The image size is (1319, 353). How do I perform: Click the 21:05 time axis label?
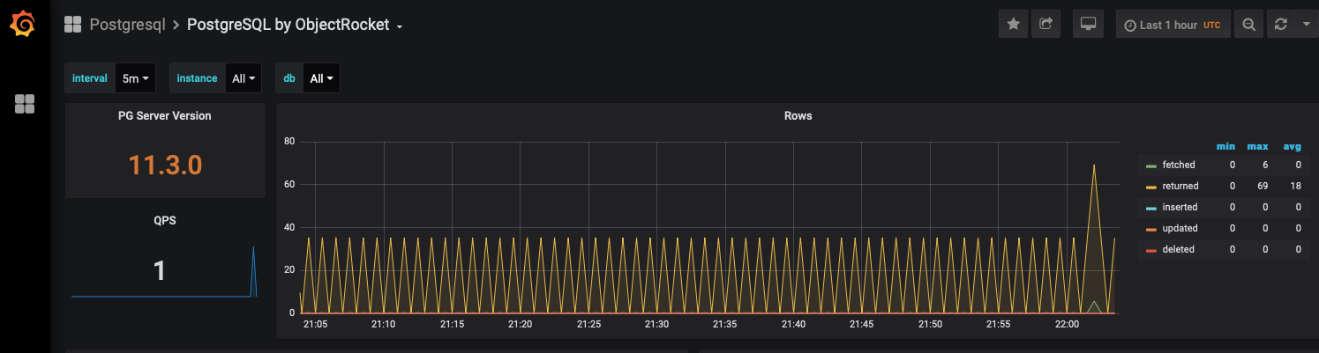point(315,325)
